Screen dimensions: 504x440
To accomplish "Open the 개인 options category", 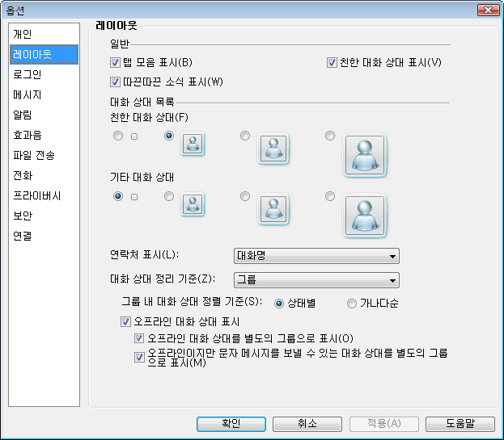I will (x=44, y=34).
